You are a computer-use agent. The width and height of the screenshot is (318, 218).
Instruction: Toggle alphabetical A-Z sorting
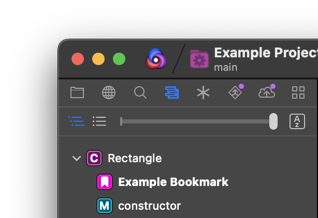point(297,121)
